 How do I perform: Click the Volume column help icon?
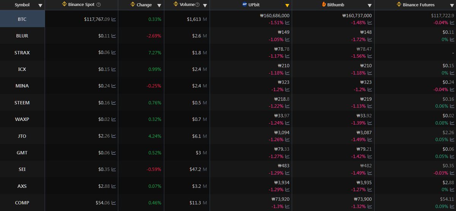198,5
